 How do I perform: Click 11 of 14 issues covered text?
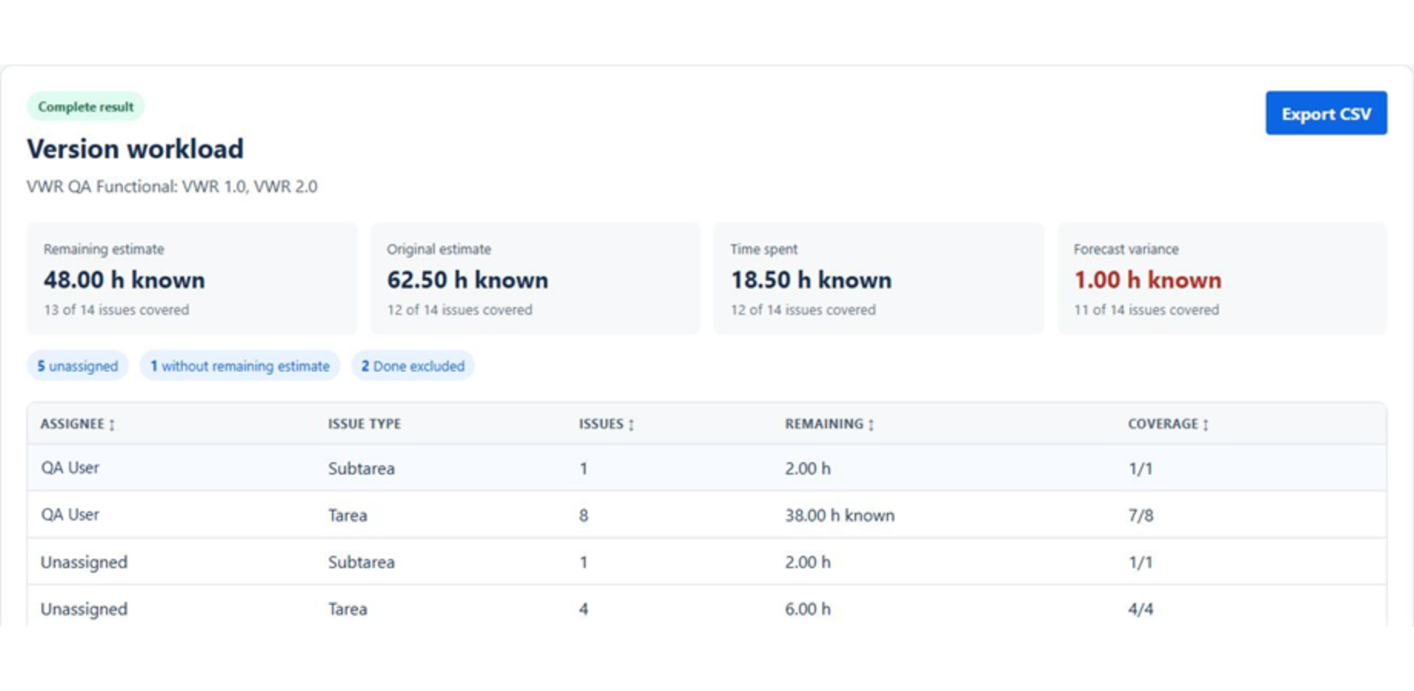coord(1146,310)
